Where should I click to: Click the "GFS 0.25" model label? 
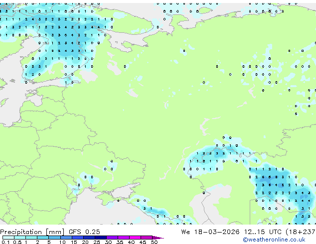click(x=84, y=232)
